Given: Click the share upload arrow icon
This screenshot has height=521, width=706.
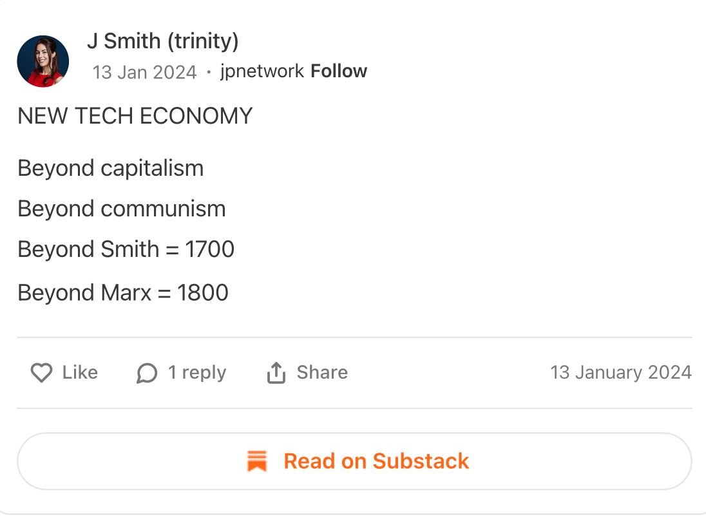Looking at the screenshot, I should [x=276, y=372].
